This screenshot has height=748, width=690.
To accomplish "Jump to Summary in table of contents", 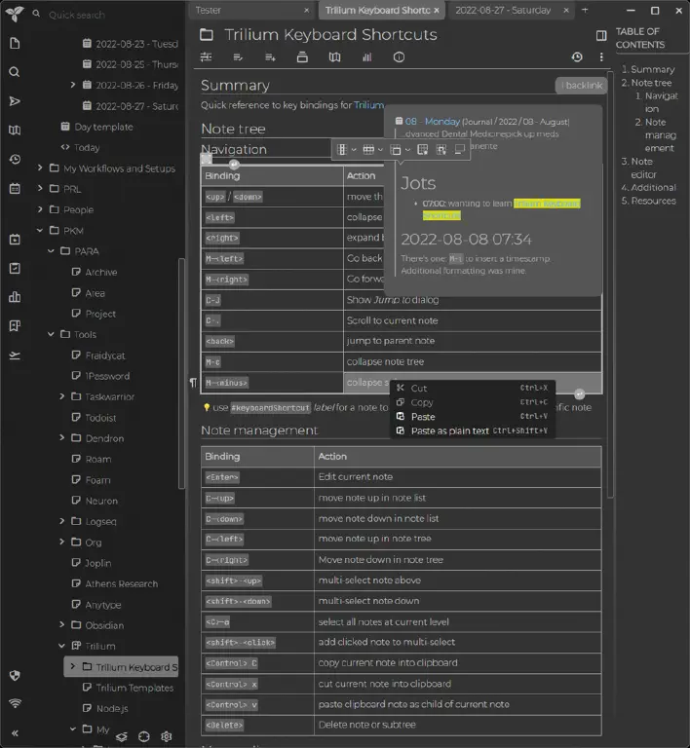I will (x=653, y=69).
